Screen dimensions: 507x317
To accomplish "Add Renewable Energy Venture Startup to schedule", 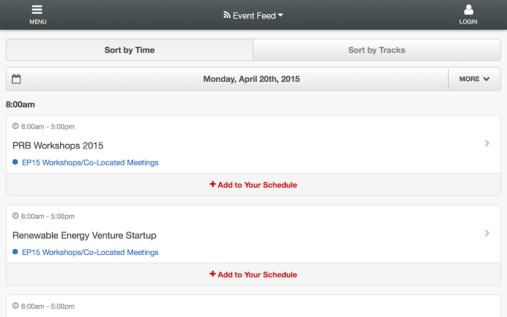I will pyautogui.click(x=253, y=275).
